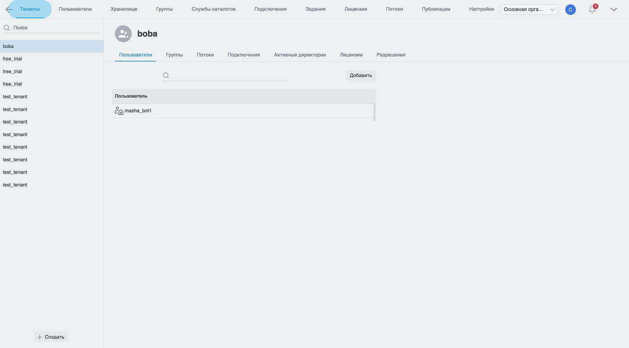Open Потоки in the main navigation bar
This screenshot has width=629, height=348.
pyautogui.click(x=394, y=9)
